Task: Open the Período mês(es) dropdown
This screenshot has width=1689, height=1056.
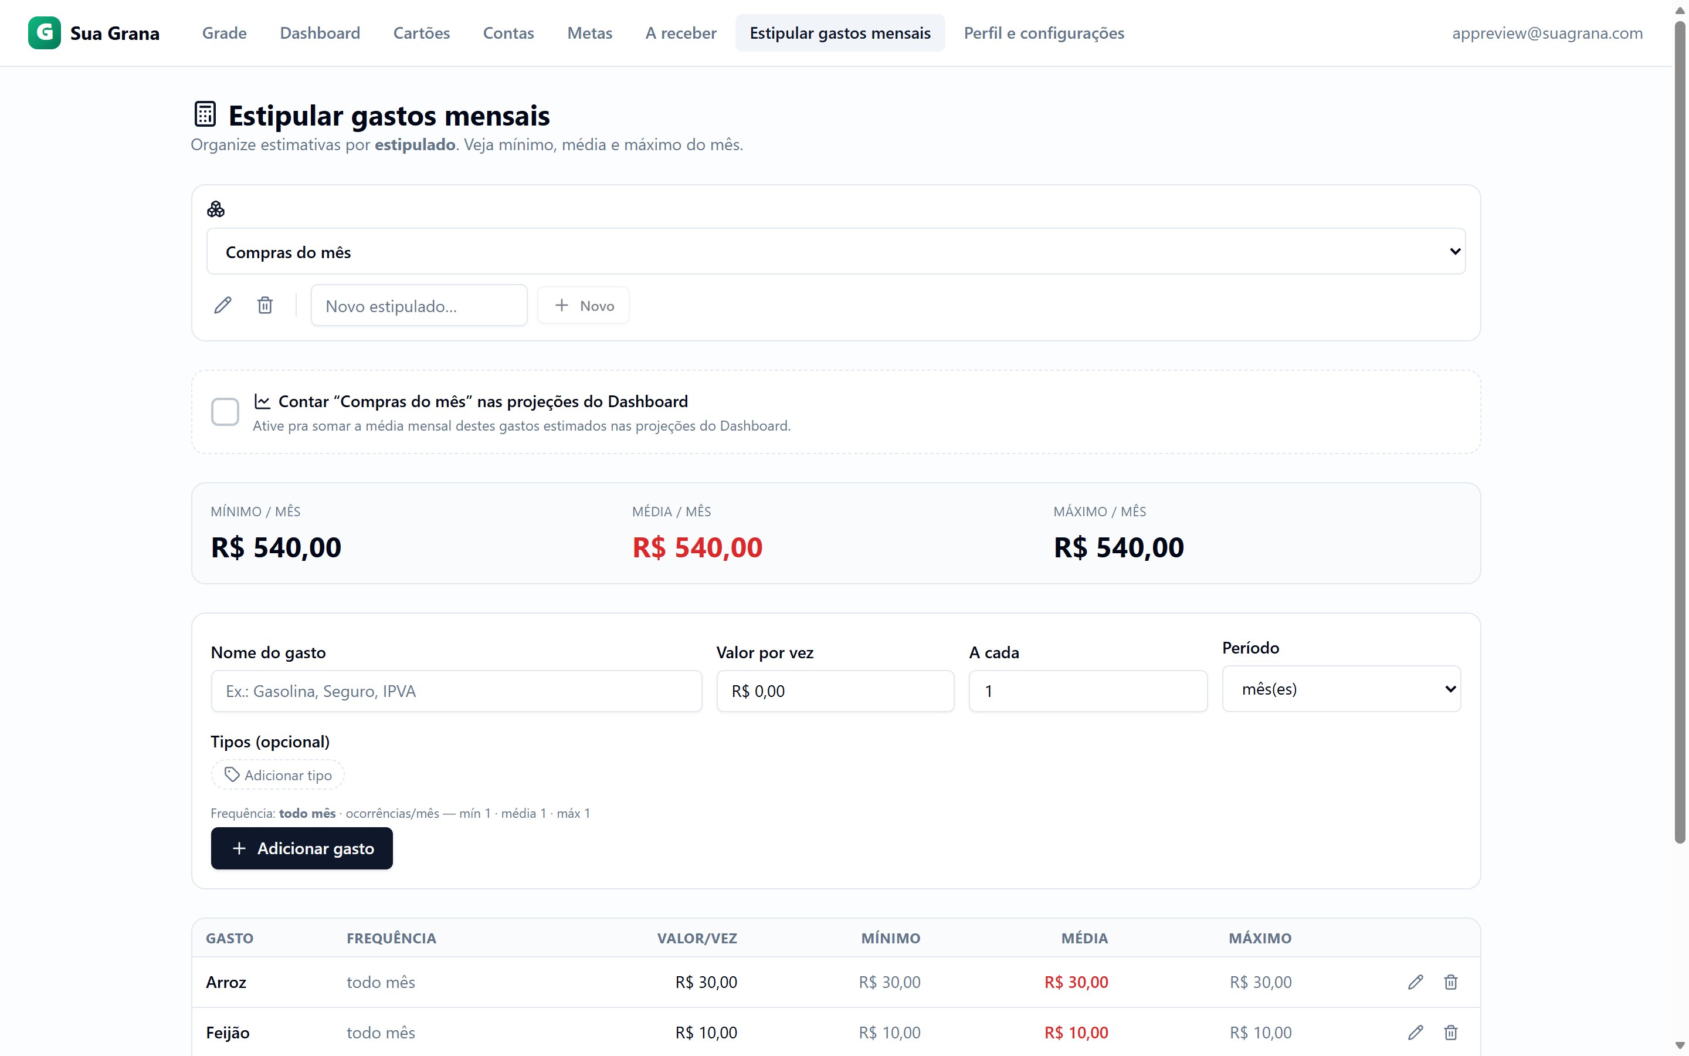Action: pyautogui.click(x=1341, y=689)
